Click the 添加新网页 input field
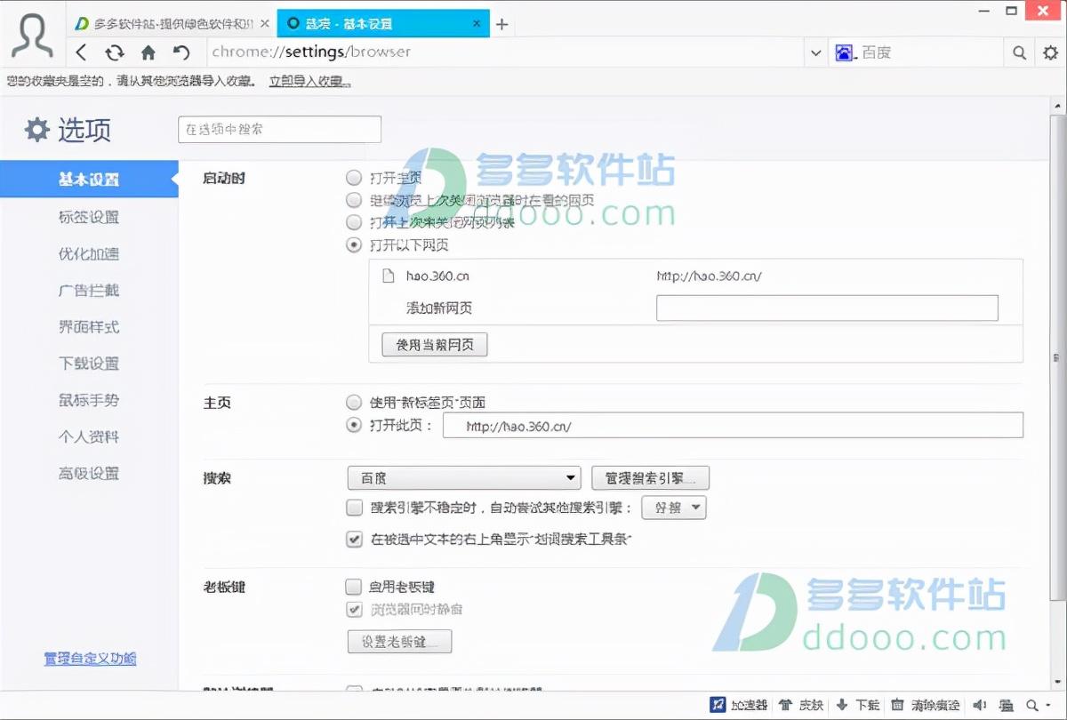The width and height of the screenshot is (1067, 720). point(826,308)
